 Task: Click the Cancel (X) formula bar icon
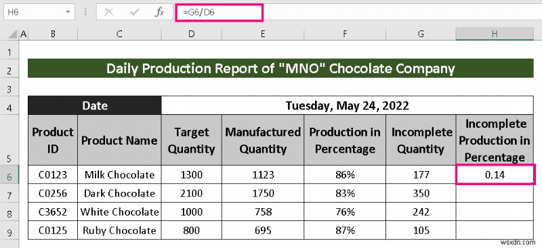click(x=109, y=12)
